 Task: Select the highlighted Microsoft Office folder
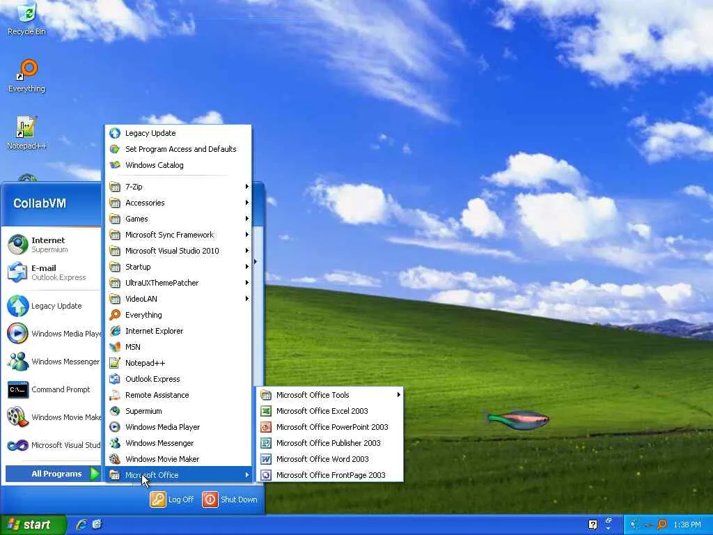(x=179, y=475)
